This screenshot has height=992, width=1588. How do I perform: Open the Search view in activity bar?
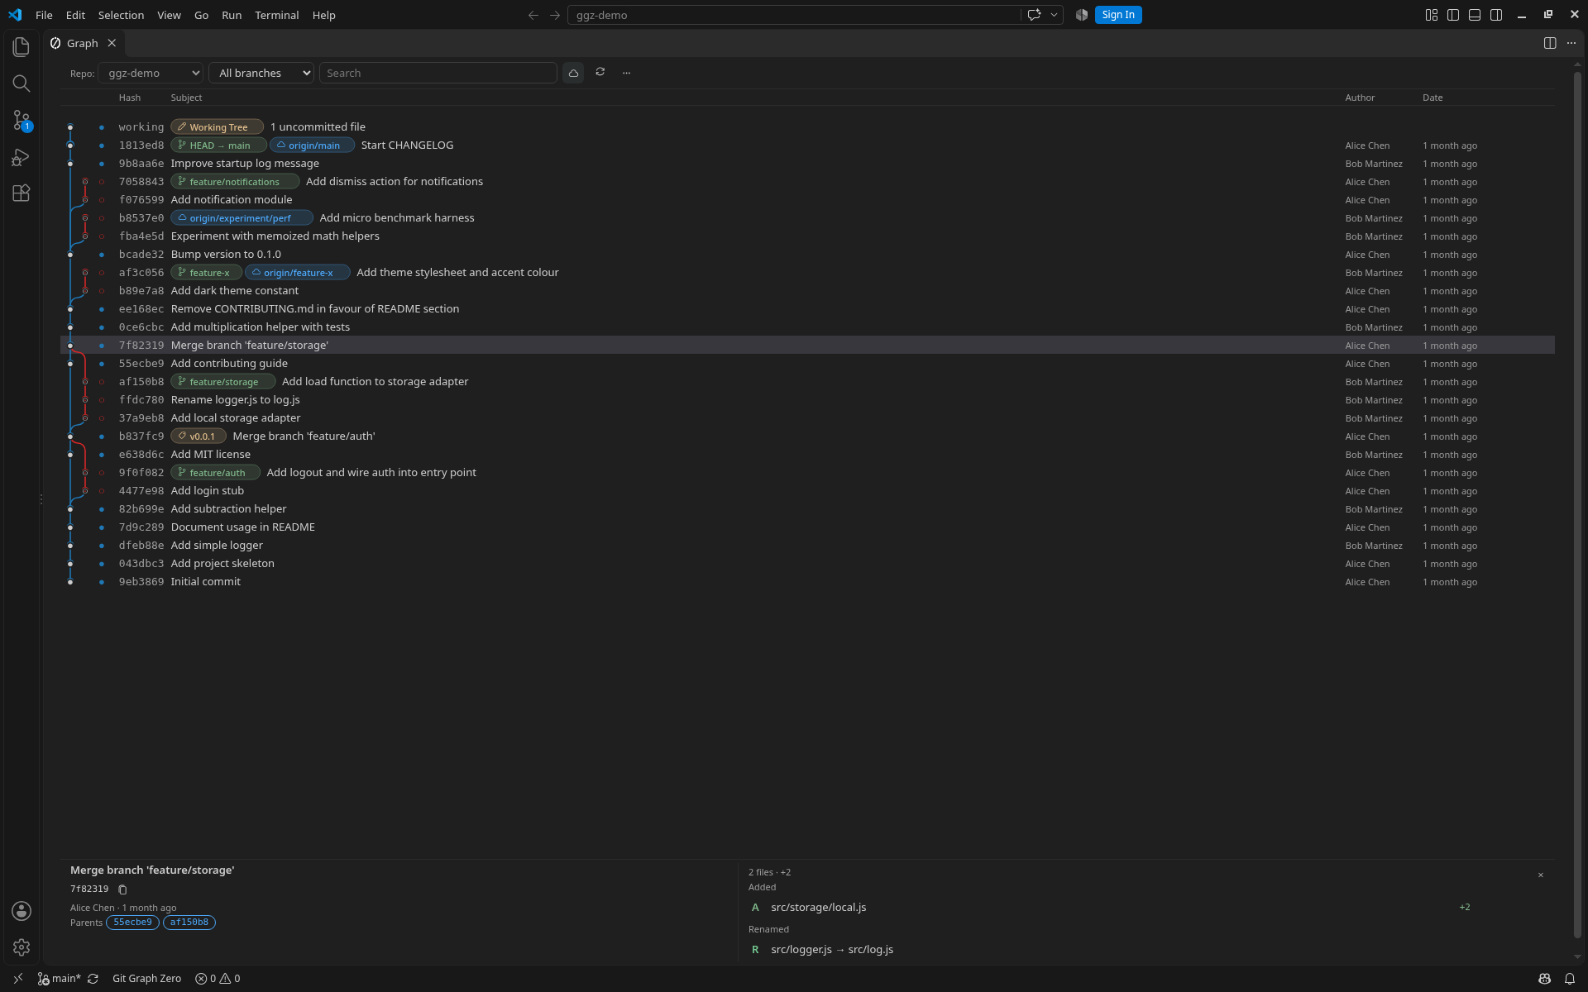click(x=22, y=83)
